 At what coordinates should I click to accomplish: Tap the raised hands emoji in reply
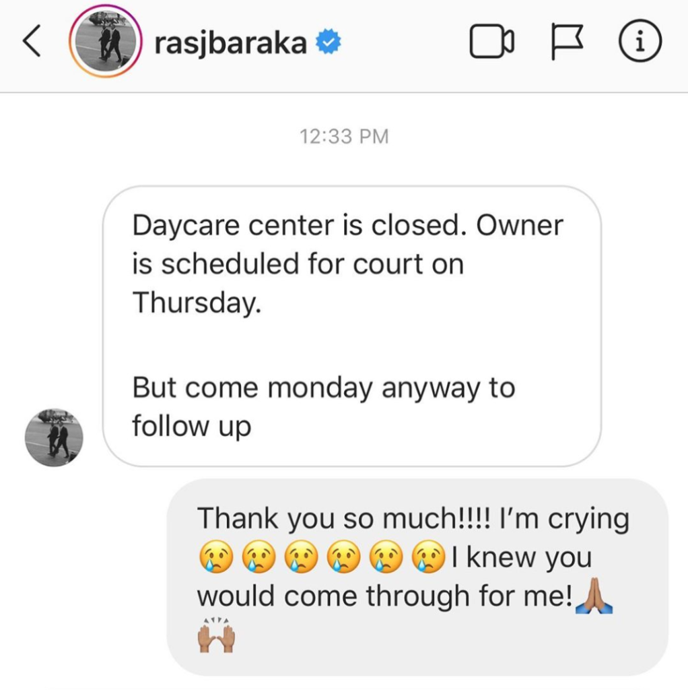point(216,634)
